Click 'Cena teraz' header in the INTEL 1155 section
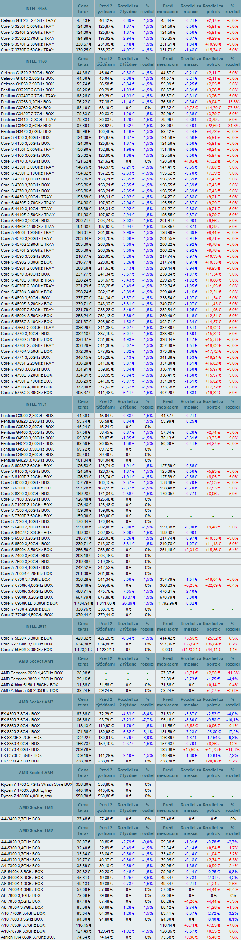Viewport: 241px width, 940px height. 83,9
